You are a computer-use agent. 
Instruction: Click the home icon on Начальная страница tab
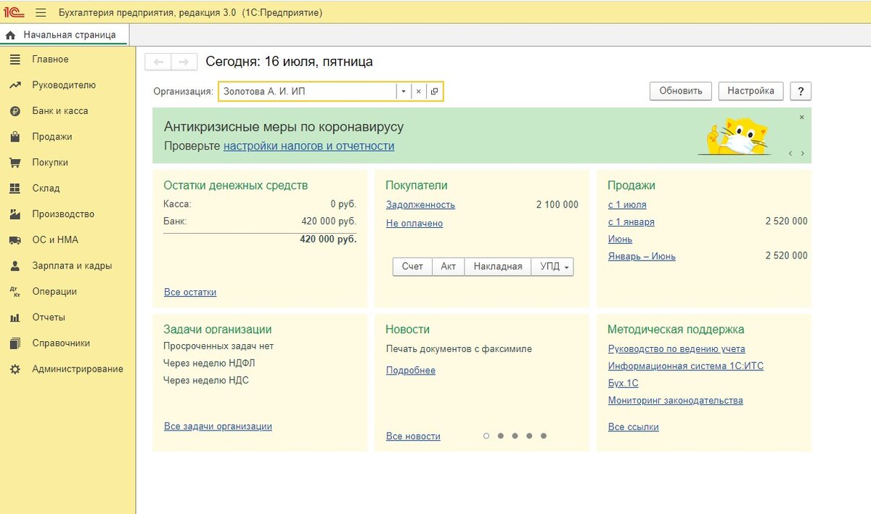[11, 35]
